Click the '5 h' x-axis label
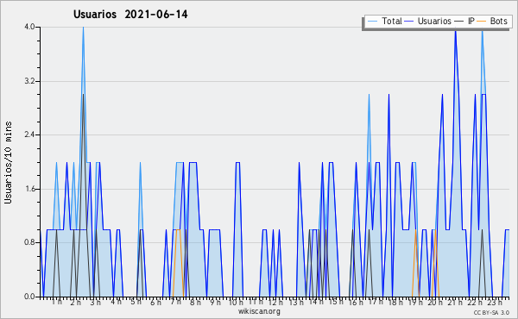The image size is (518, 319). tap(136, 302)
